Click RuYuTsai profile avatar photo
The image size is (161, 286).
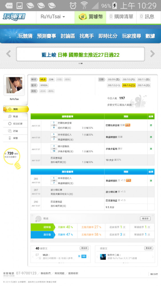pyautogui.click(x=14, y=85)
